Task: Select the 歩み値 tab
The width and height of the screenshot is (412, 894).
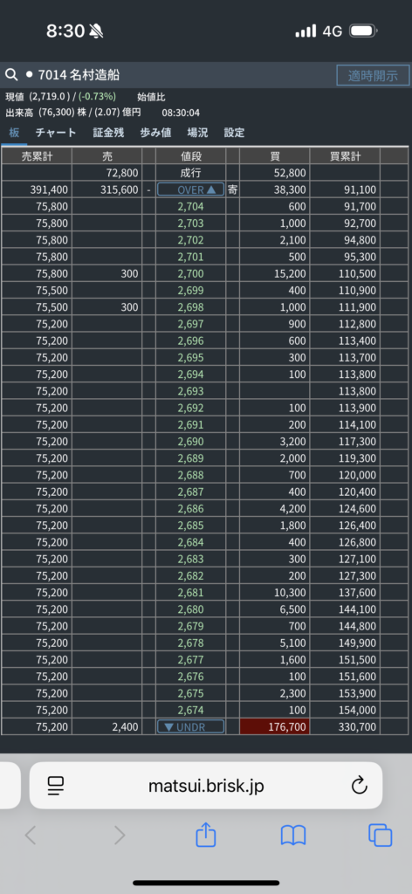Action: coord(155,133)
